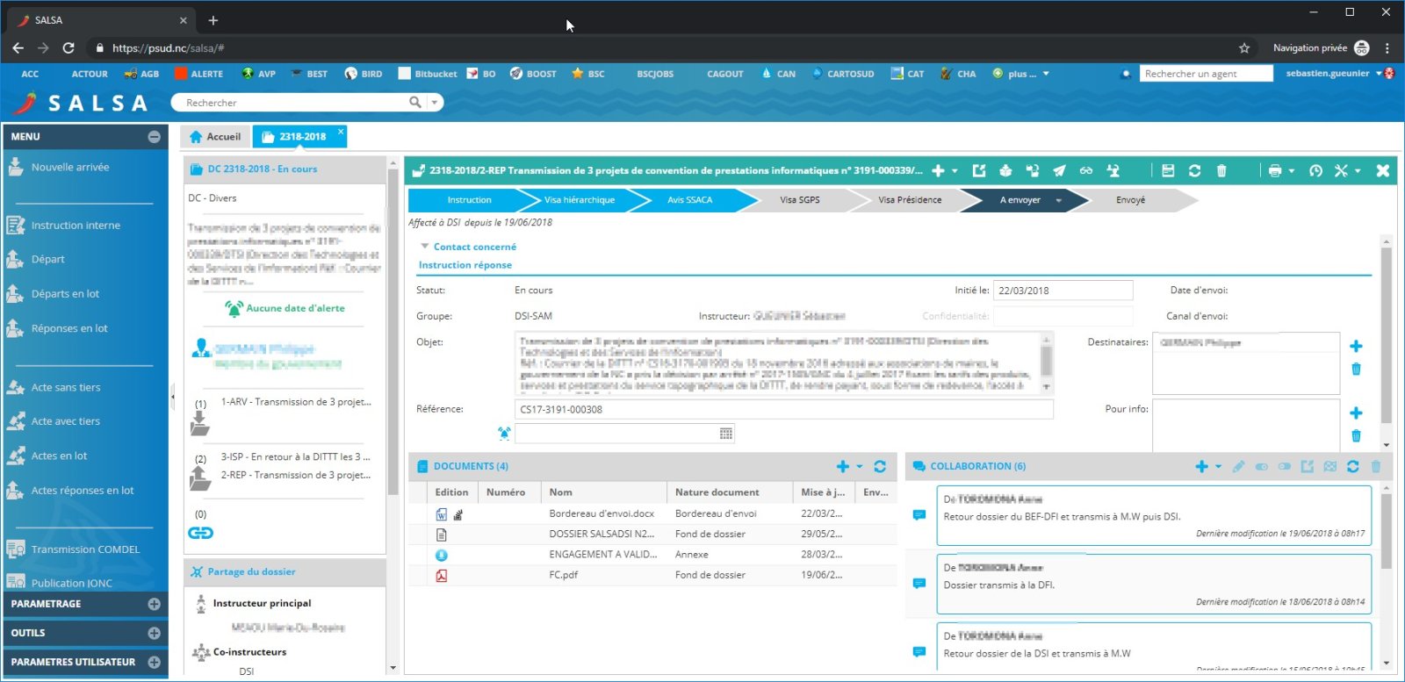Open the BIRD bookmark shortcut
This screenshot has height=682, width=1405.
pyautogui.click(x=364, y=74)
